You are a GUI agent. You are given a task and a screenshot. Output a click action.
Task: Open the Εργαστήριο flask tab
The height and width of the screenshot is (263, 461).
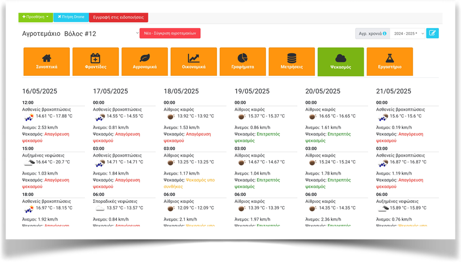(390, 62)
